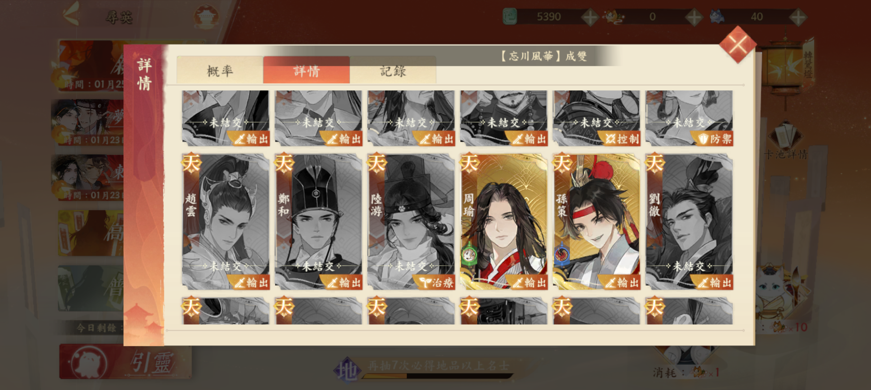Viewport: 871px width, 390px height.
Task: Open the 卡池詳情 card pool icon
Action: pyautogui.click(x=786, y=141)
